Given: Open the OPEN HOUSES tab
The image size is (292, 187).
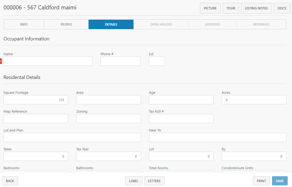Looking at the screenshot, I should click(161, 24).
